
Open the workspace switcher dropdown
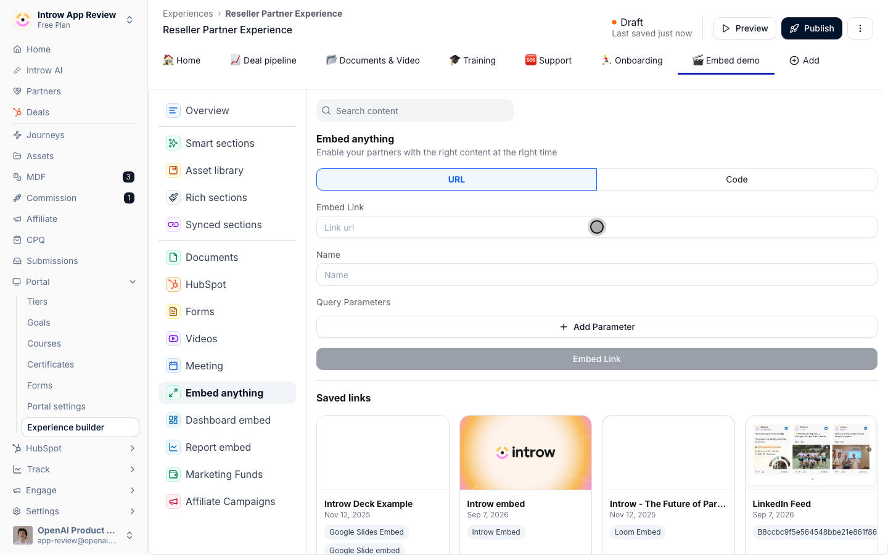[129, 20]
